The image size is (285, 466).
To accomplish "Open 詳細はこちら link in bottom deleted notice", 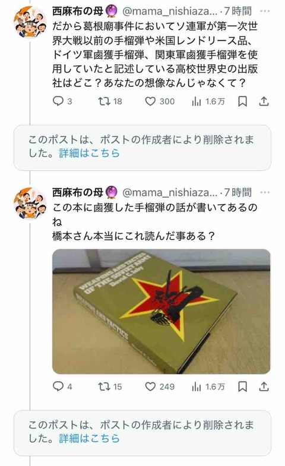I will click(89, 438).
